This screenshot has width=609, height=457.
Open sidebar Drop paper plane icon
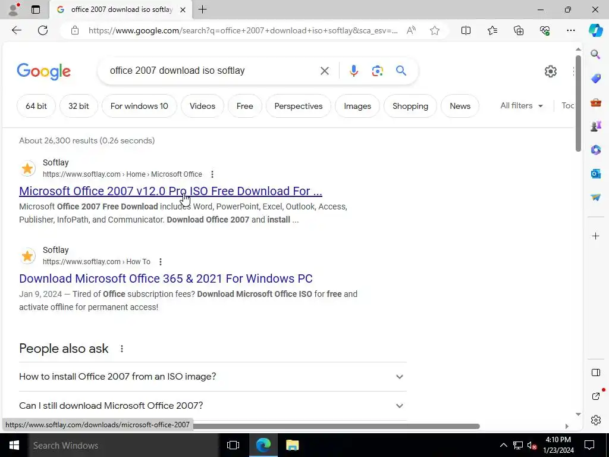point(596,198)
